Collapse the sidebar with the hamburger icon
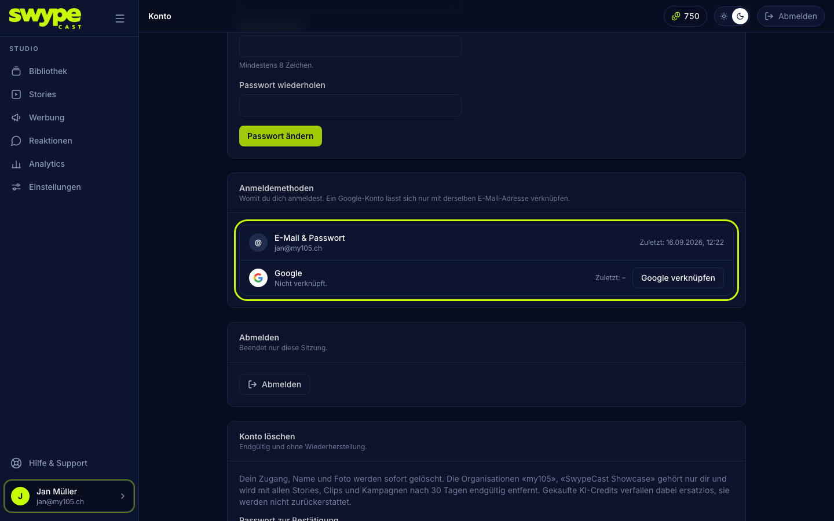Image resolution: width=834 pixels, height=521 pixels. pos(120,19)
